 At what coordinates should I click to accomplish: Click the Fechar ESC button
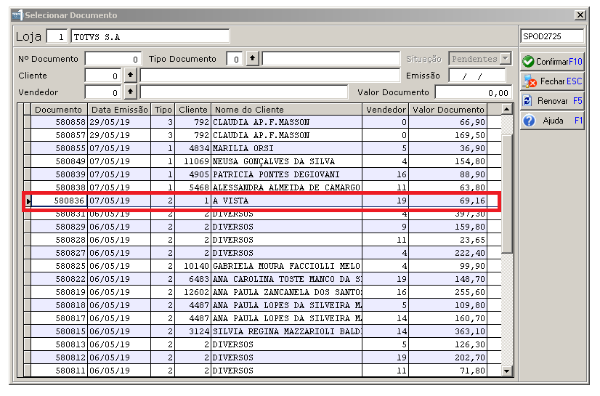coord(552,81)
